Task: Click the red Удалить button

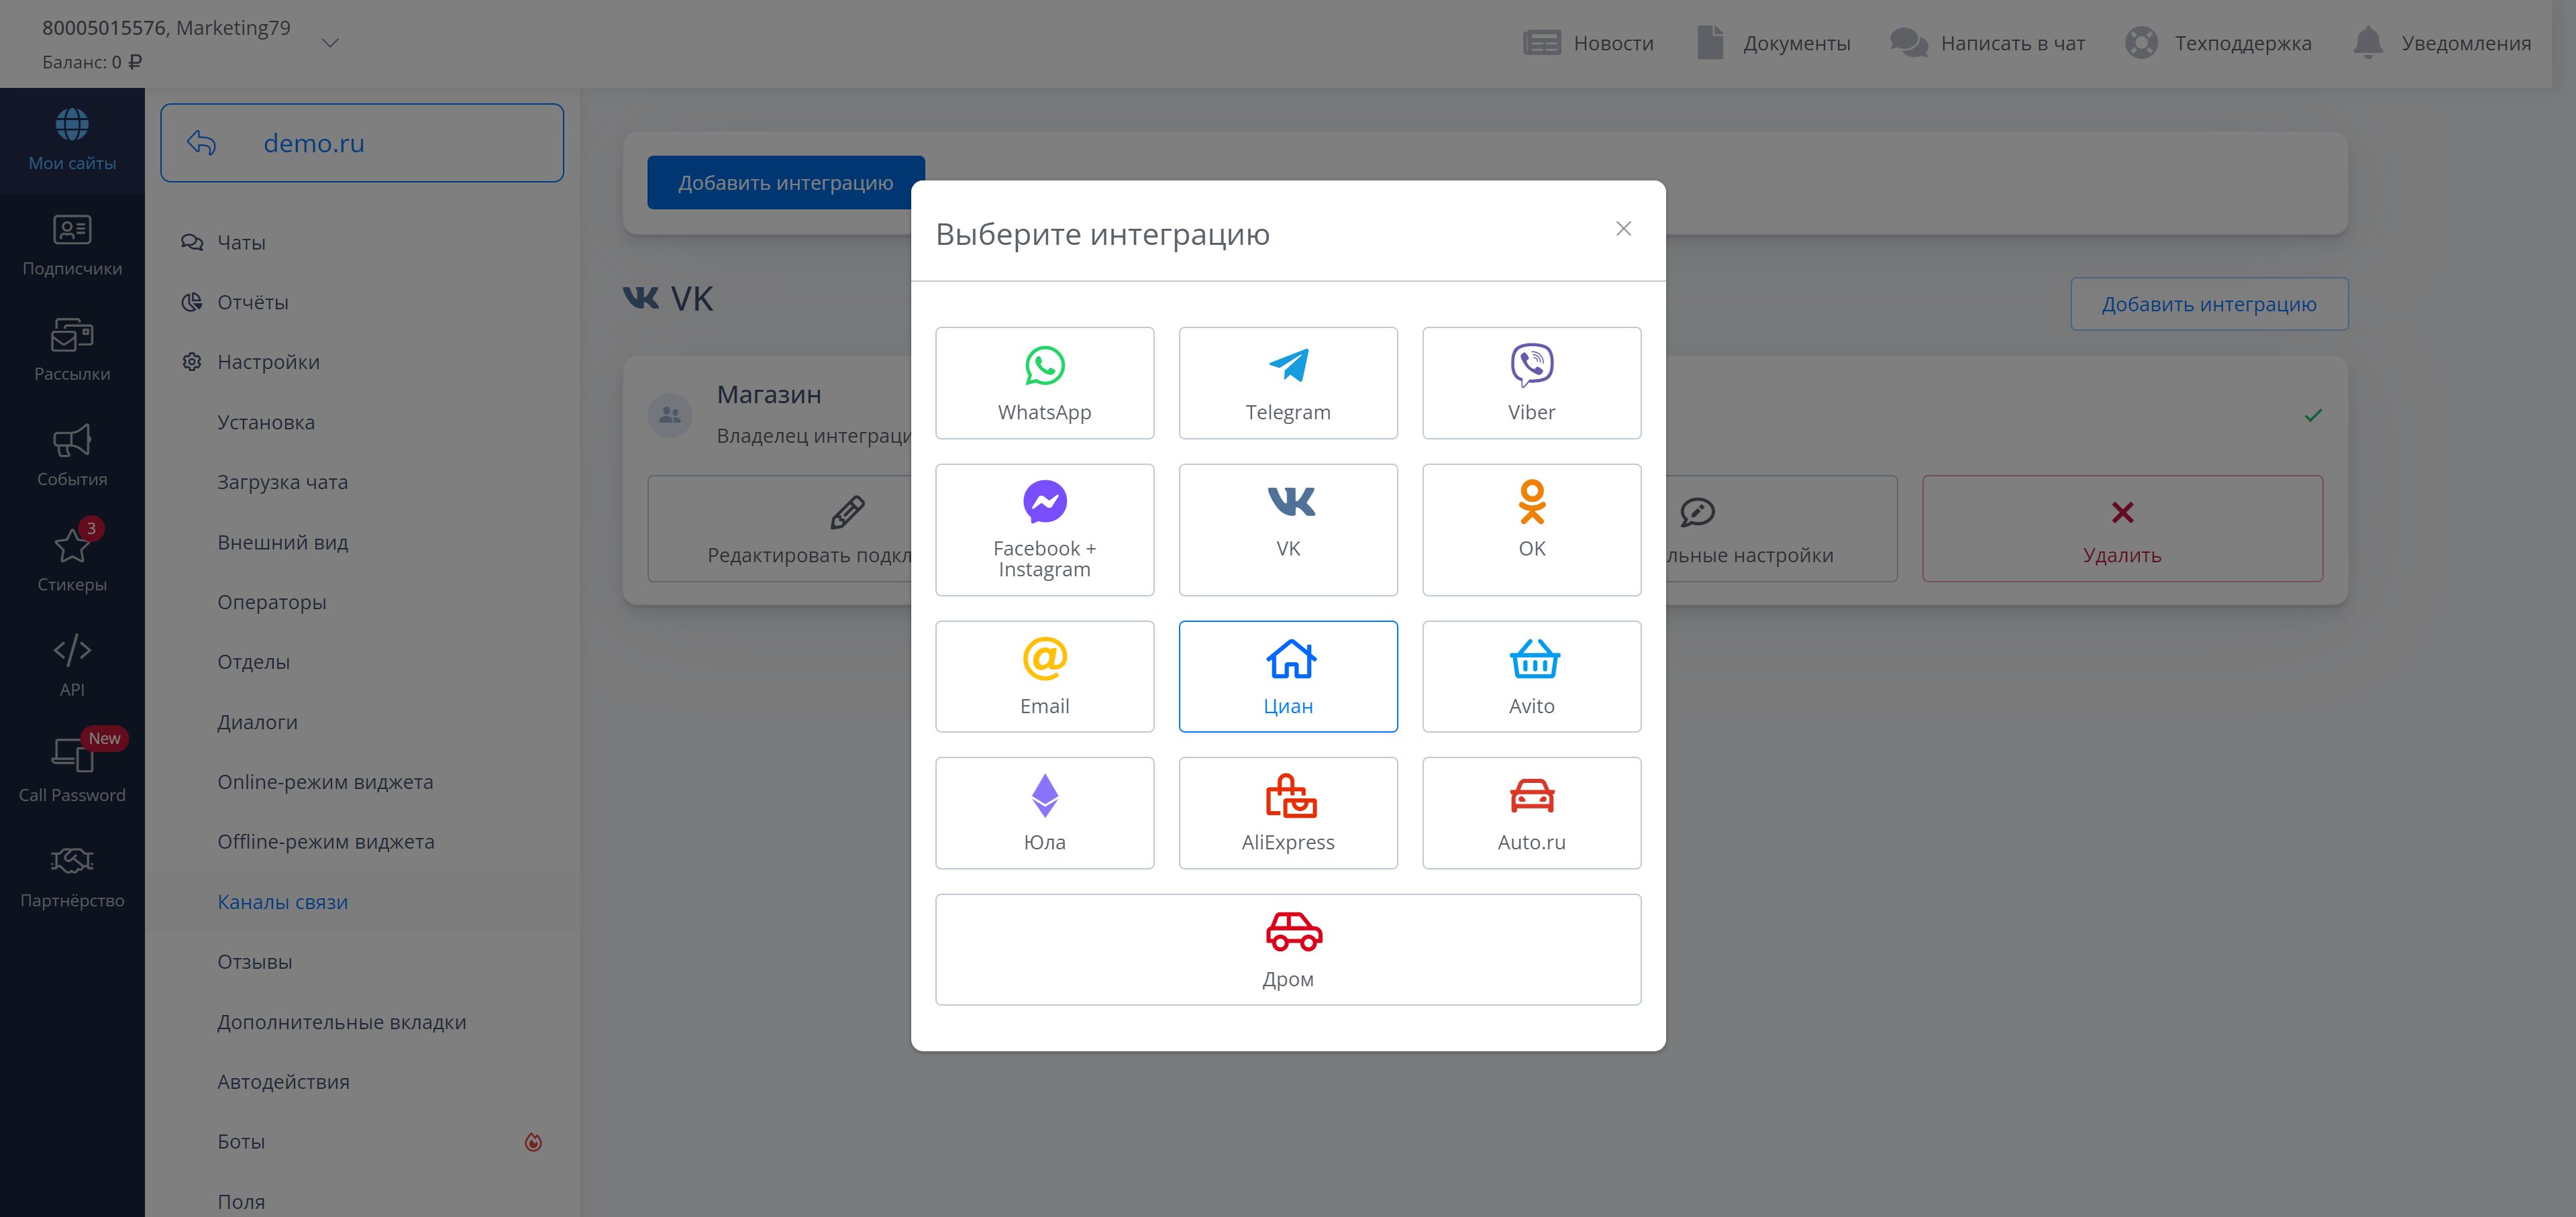Action: [2121, 529]
